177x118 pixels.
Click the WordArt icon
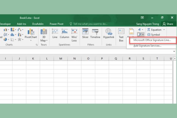(x=139, y=30)
